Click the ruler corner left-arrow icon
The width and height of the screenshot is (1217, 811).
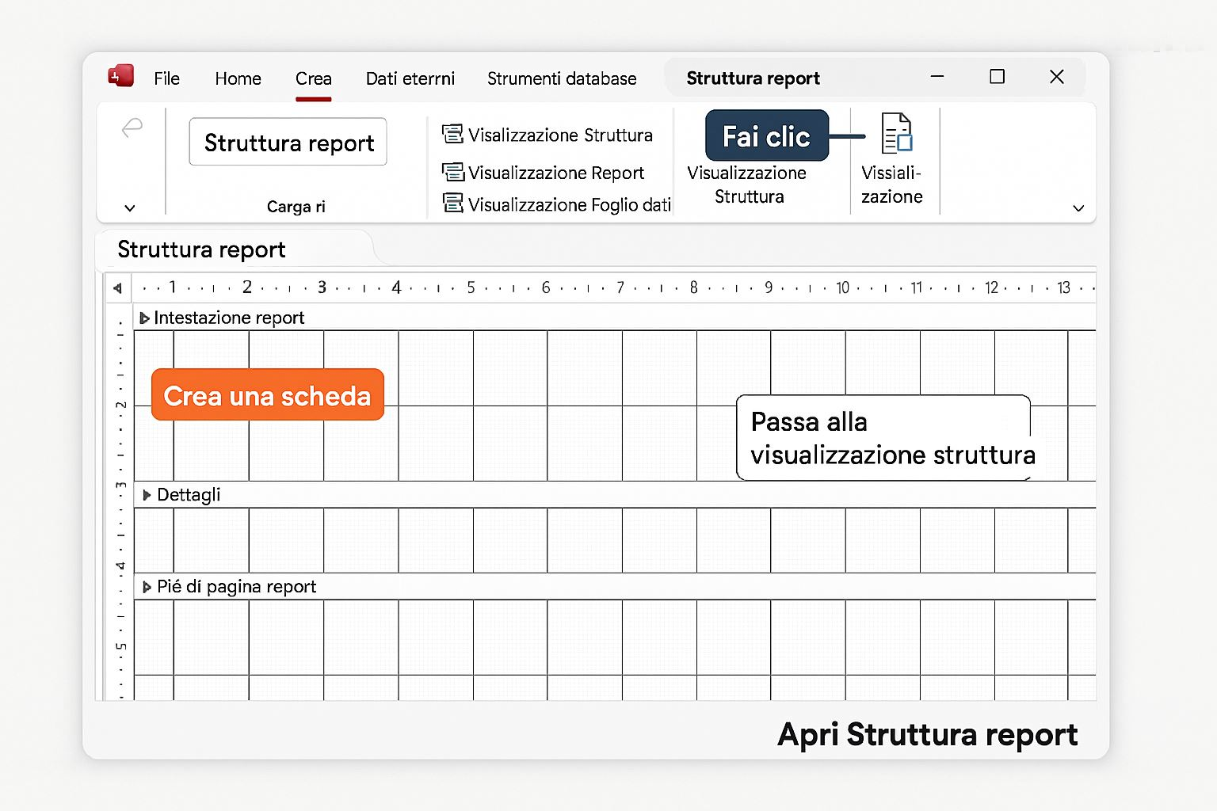[x=118, y=288]
